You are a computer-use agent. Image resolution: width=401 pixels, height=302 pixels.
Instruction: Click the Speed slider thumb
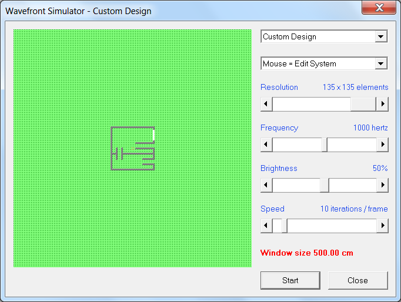(x=285, y=226)
